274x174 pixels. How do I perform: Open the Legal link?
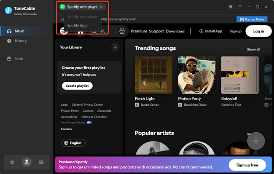click(x=64, y=104)
